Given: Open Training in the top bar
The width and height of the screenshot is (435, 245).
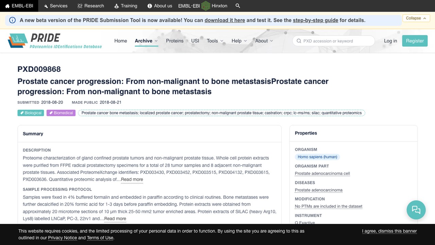Looking at the screenshot, I should click(126, 6).
